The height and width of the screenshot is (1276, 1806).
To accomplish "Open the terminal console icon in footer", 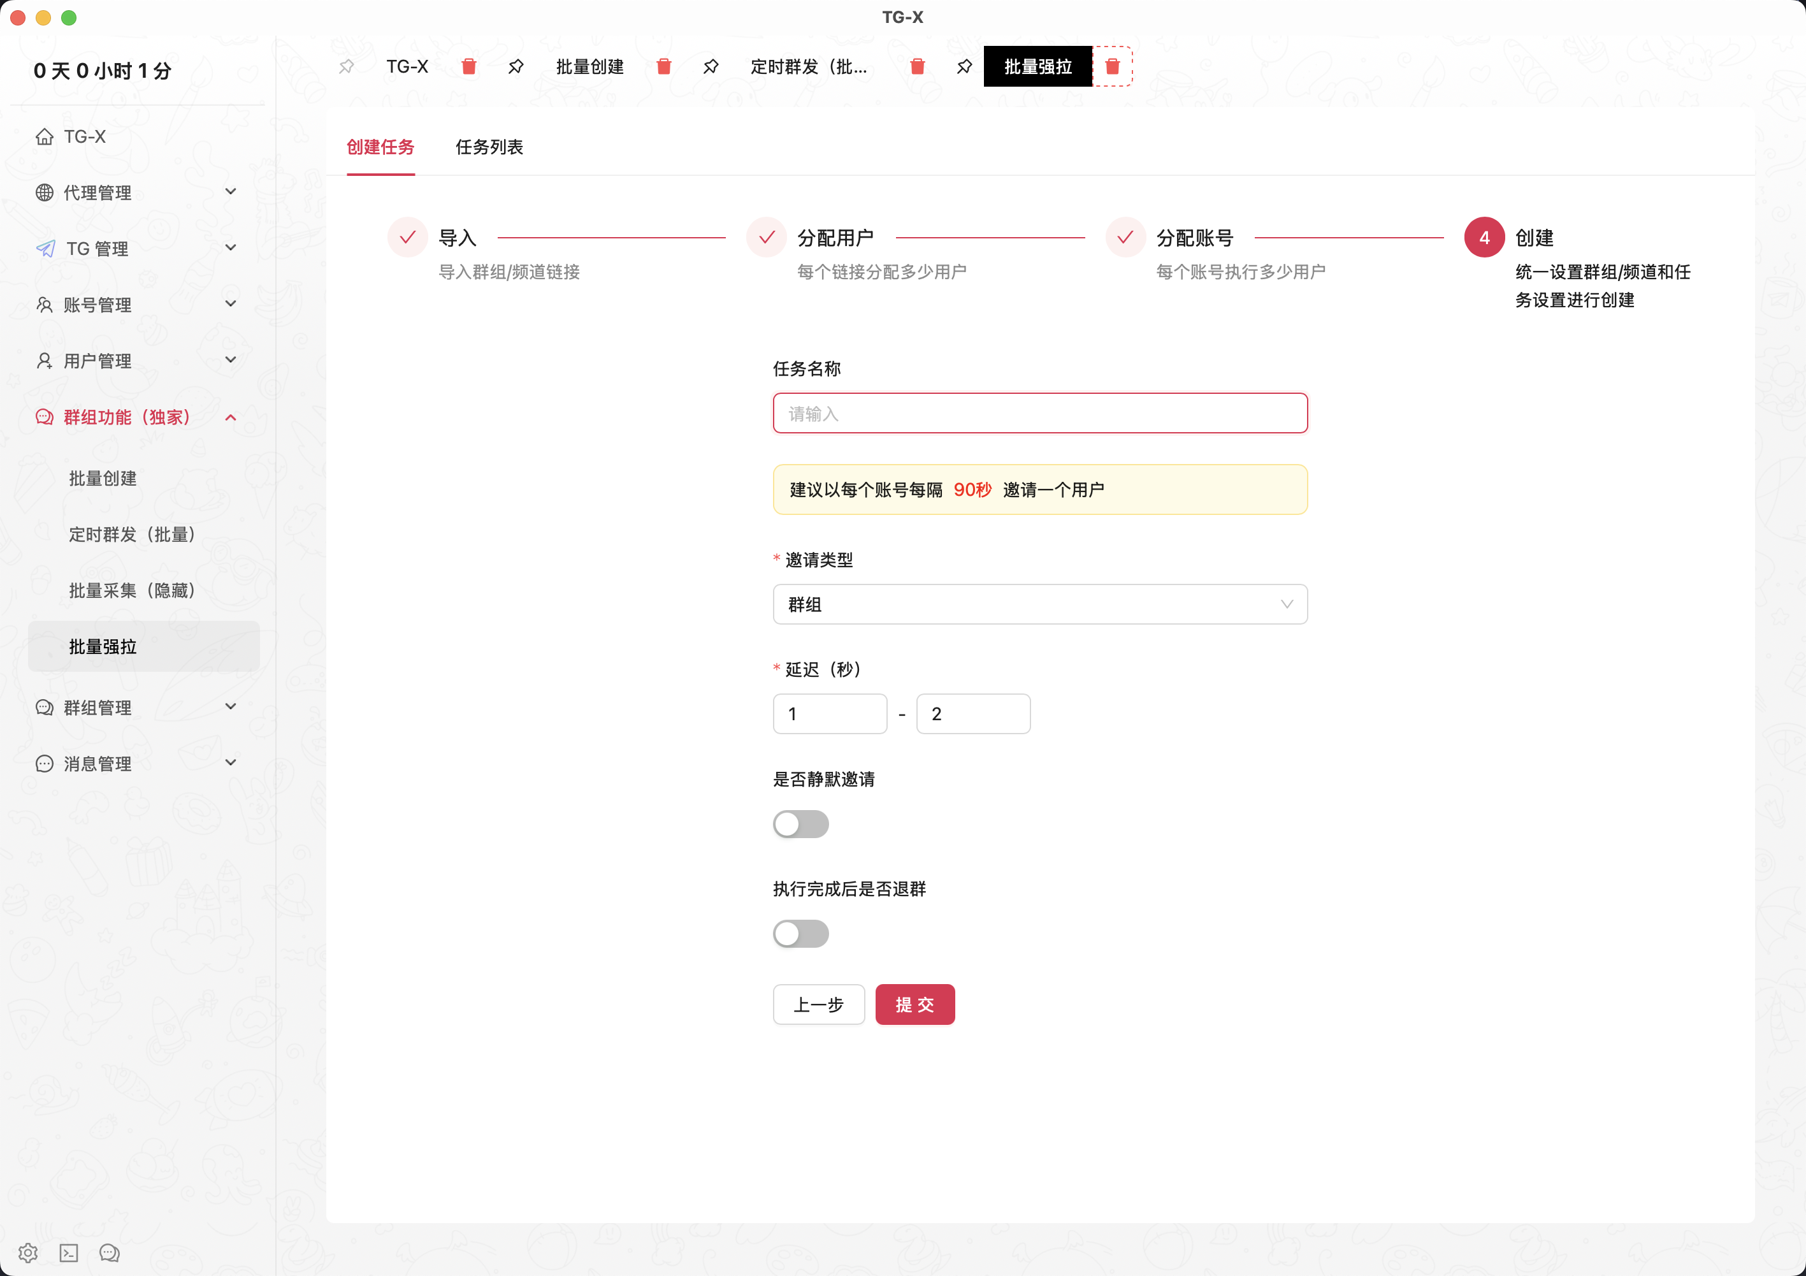I will coord(69,1252).
